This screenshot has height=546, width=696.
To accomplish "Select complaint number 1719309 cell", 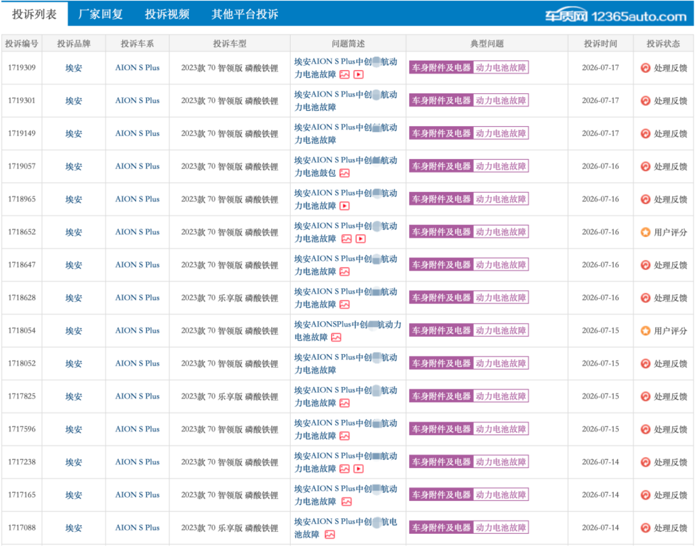I will (22, 68).
